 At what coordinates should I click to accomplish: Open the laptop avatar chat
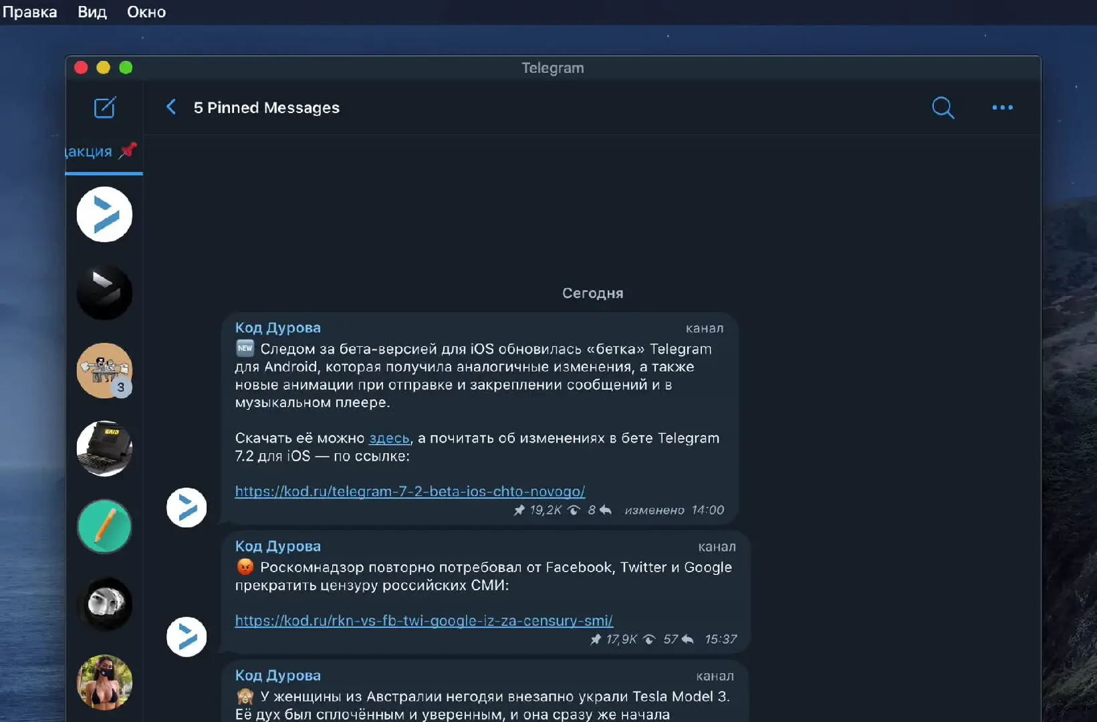click(104, 449)
